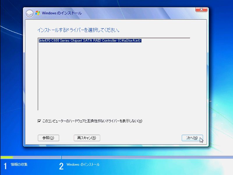This screenshot has width=233, height=175.
Task: Click the 参照(O) browse button
Action: [x=48, y=138]
